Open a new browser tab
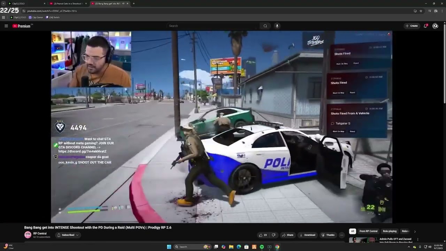446x251 pixels. 134,3
